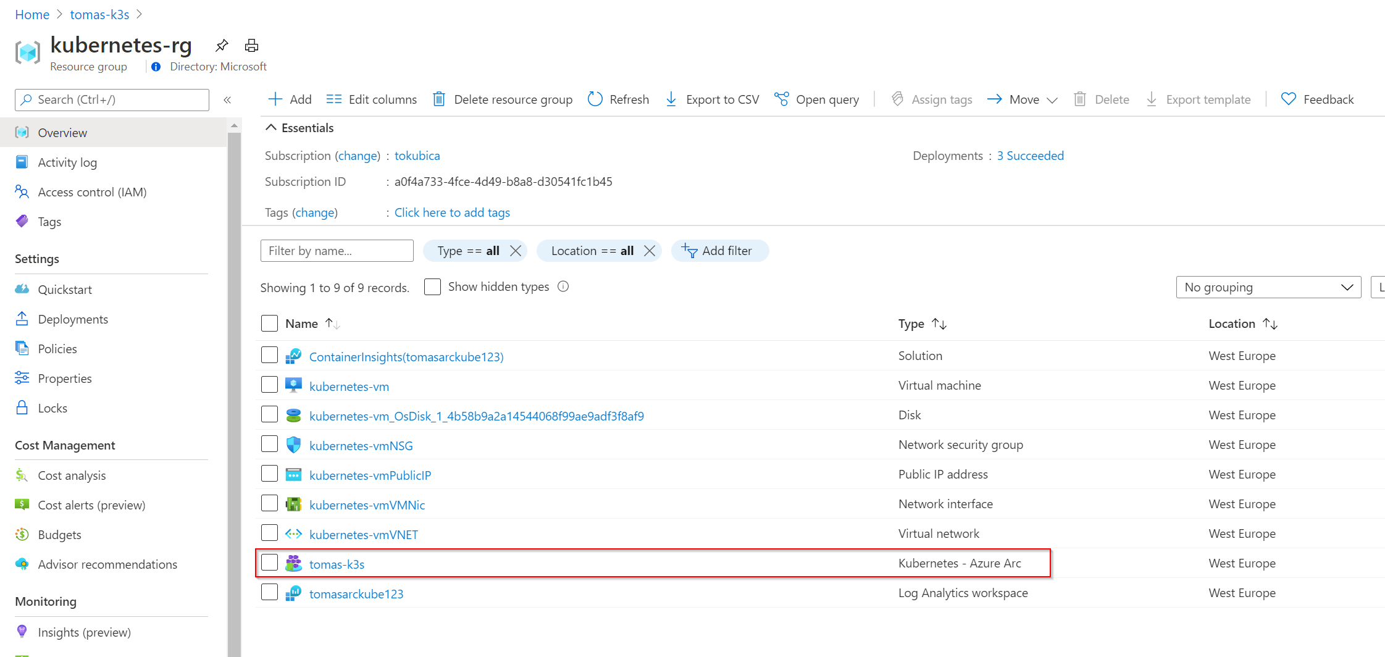This screenshot has width=1385, height=657.
Task: Open Activity log in the sidebar
Action: (x=67, y=162)
